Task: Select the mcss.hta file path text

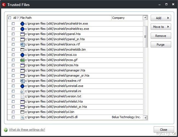Action: pyautogui.click(x=52, y=65)
